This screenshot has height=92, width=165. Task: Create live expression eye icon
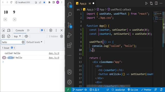26,36
